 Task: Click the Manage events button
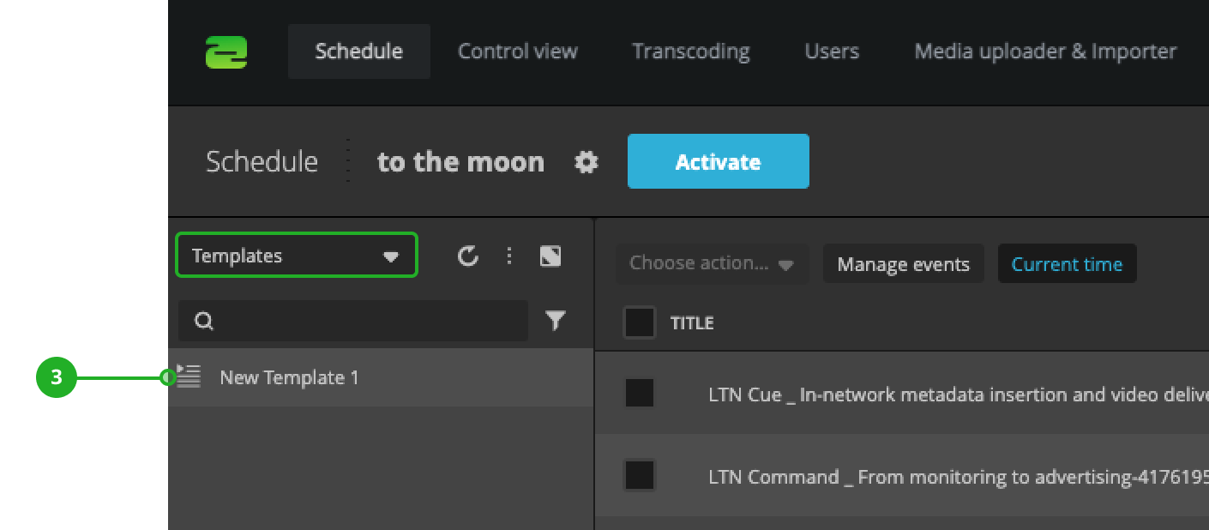904,264
